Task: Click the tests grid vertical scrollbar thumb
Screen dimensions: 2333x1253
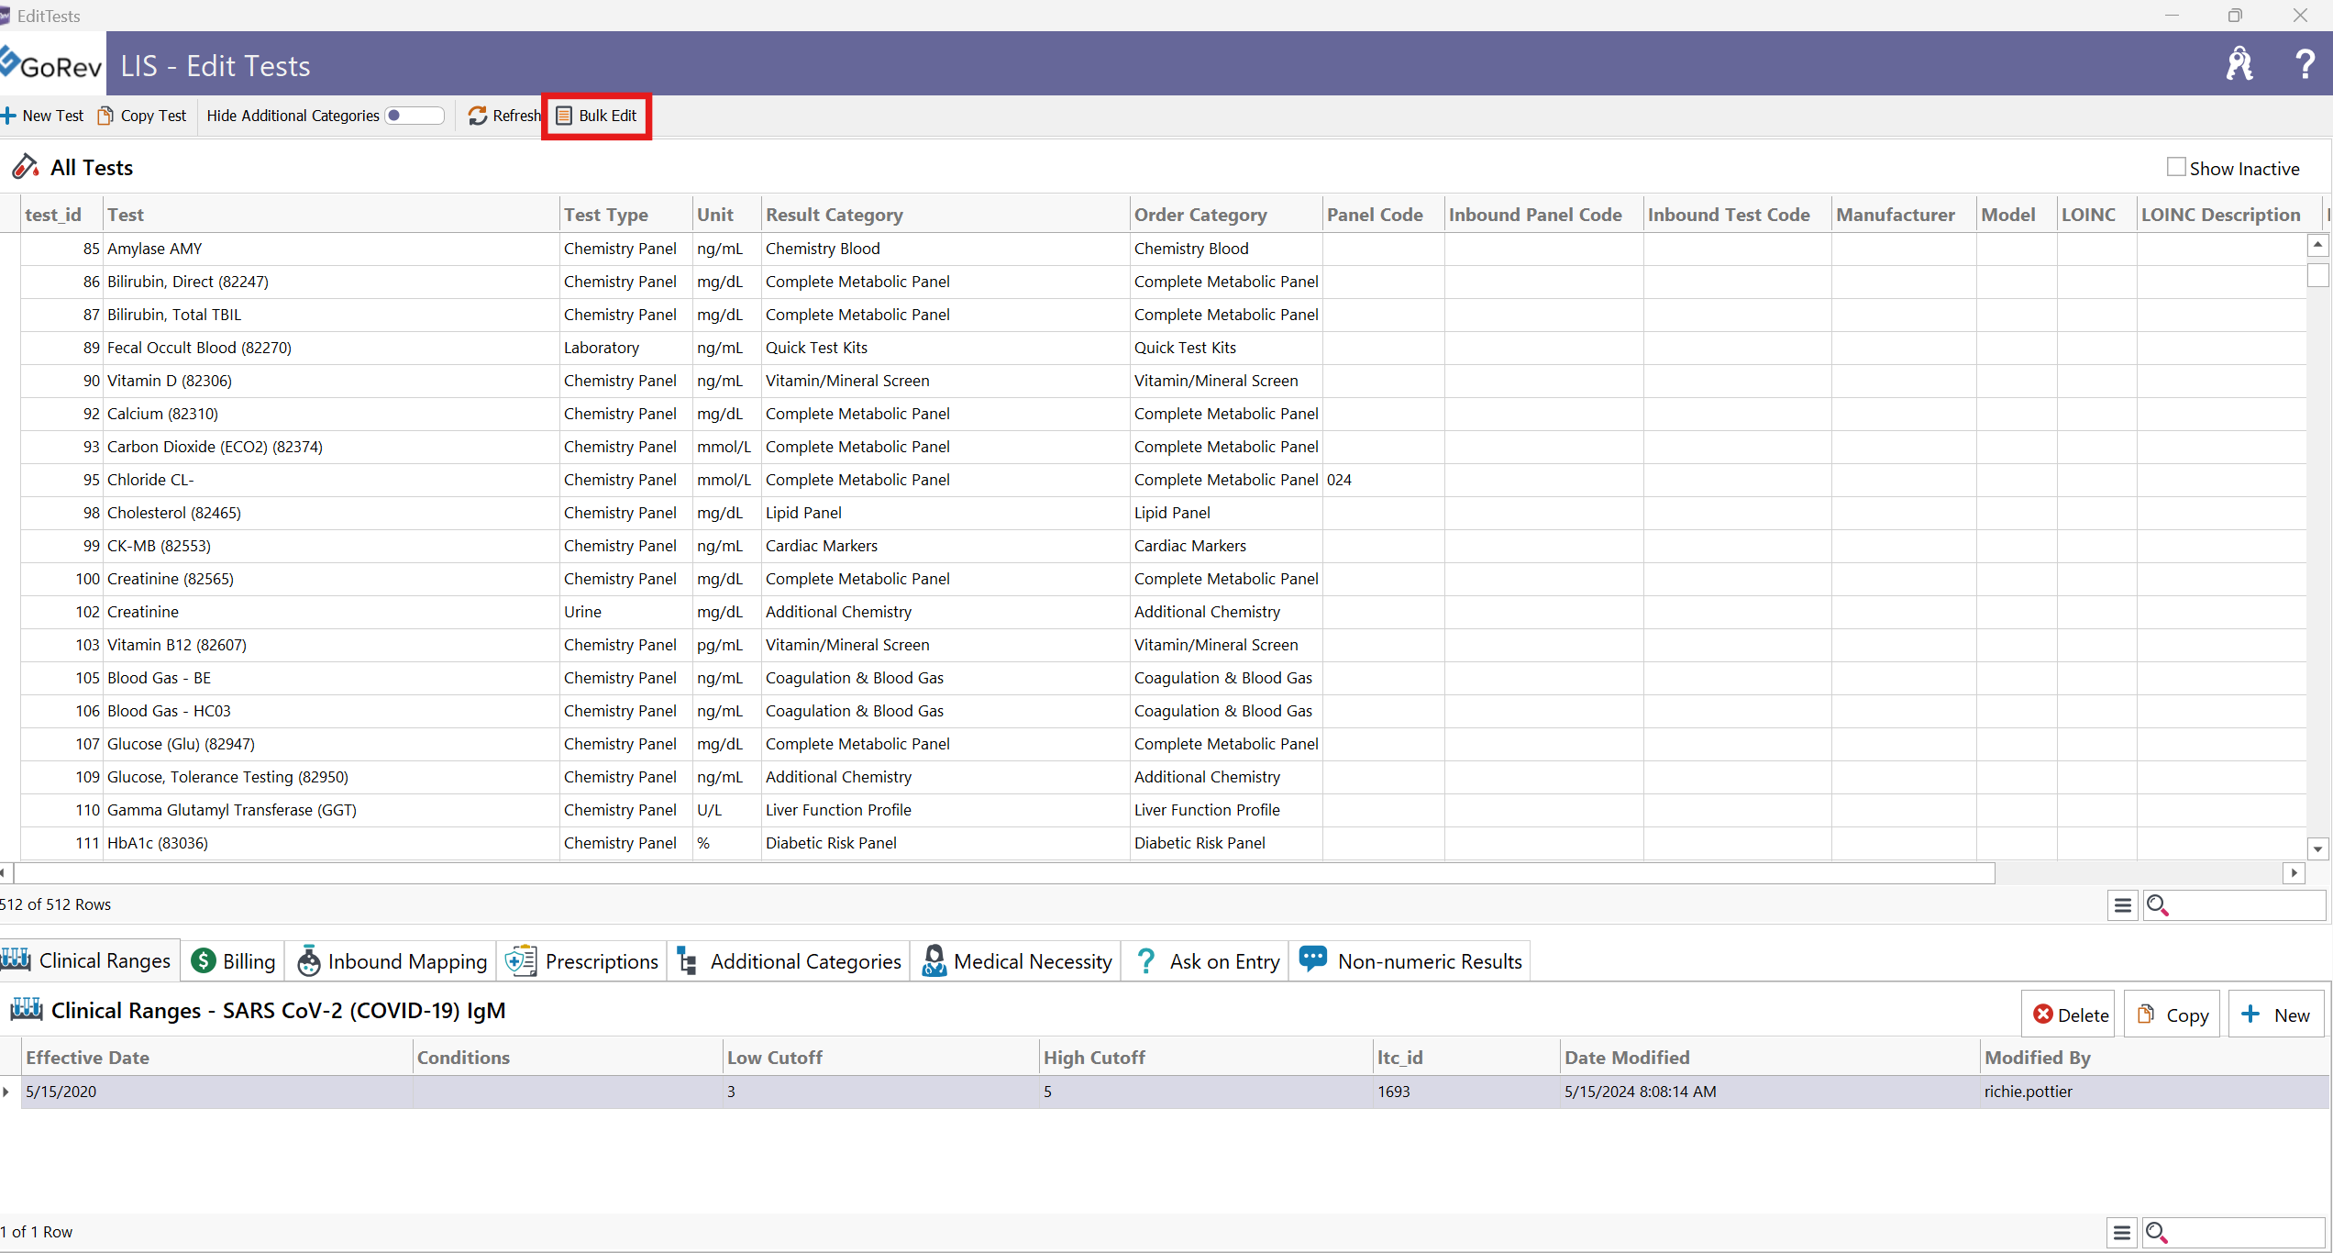Action: [2317, 275]
